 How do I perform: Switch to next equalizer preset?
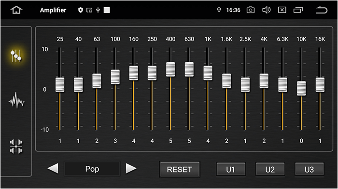pyautogui.click(x=131, y=168)
